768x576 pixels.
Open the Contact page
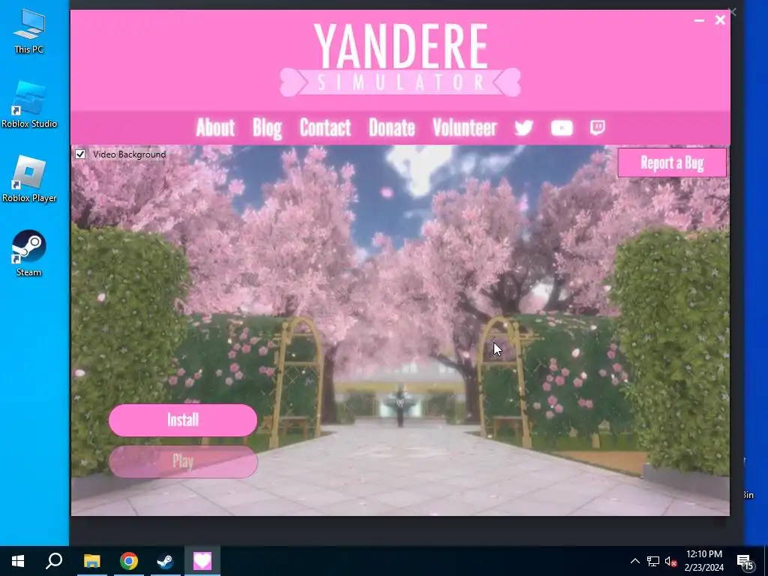[x=325, y=127]
